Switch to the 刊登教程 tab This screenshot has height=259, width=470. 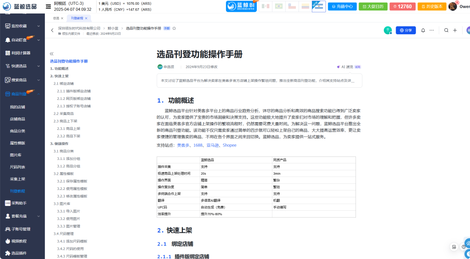pyautogui.click(x=77, y=18)
